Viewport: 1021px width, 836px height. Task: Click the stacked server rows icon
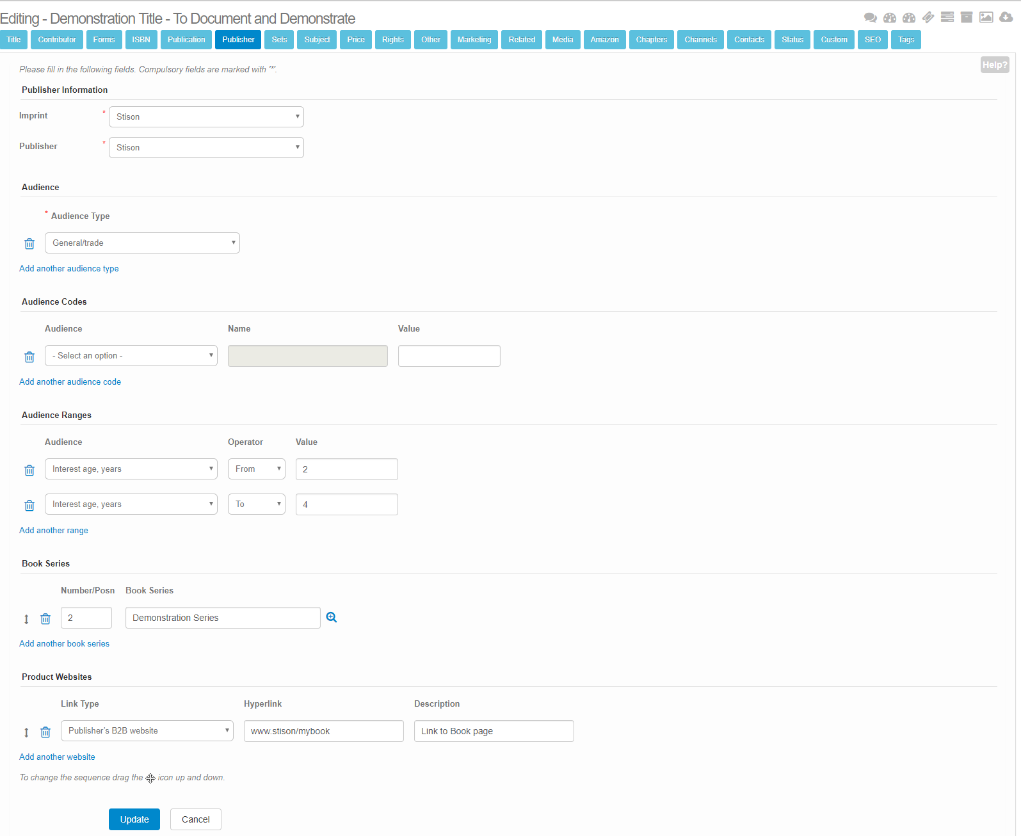pos(947,17)
